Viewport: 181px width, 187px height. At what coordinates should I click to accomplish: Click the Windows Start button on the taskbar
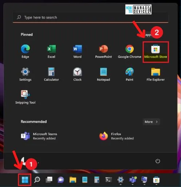[25, 180]
